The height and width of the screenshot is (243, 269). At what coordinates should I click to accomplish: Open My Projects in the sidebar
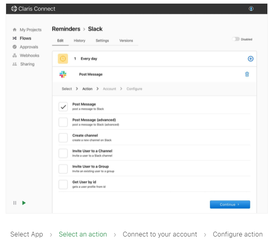30,30
